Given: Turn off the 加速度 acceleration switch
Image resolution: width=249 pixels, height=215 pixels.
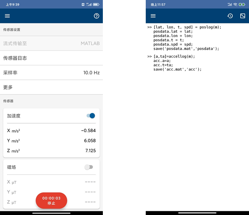Looking at the screenshot, I should tap(91, 116).
